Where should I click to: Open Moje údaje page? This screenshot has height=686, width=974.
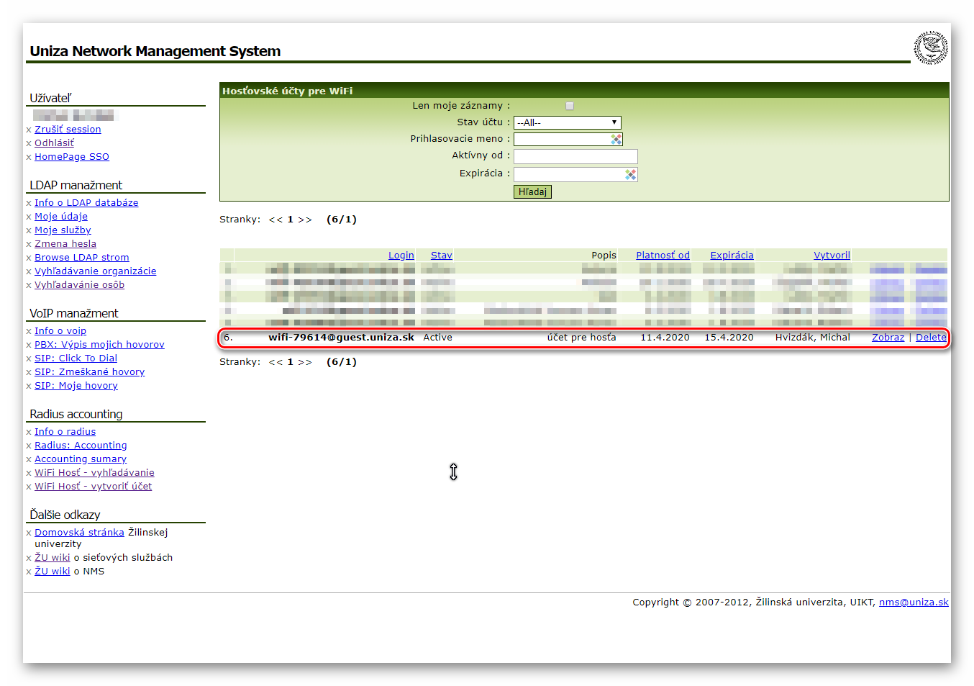(61, 217)
